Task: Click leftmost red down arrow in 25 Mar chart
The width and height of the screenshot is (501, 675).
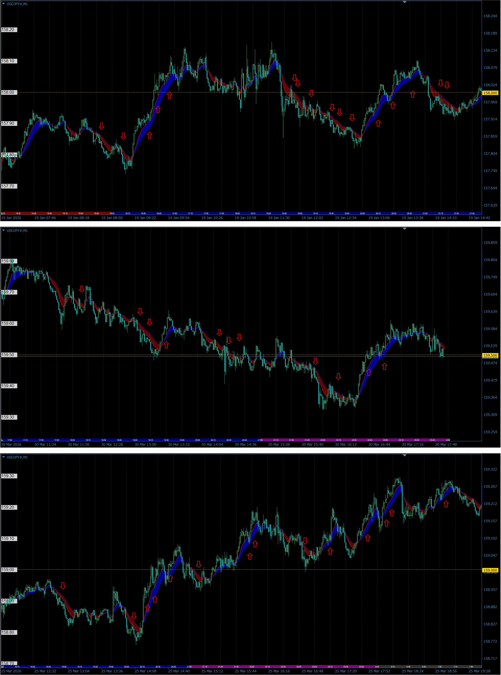Action: 63,585
